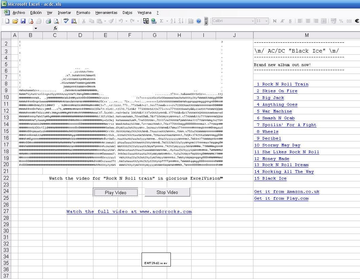Follow the www.acdcrocks.com video link
360x279 pixels.
coord(129,212)
